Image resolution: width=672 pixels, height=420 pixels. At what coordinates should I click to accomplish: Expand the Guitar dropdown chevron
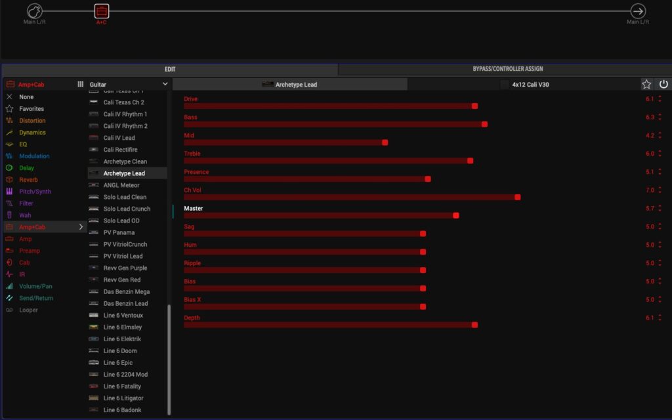[x=165, y=85]
